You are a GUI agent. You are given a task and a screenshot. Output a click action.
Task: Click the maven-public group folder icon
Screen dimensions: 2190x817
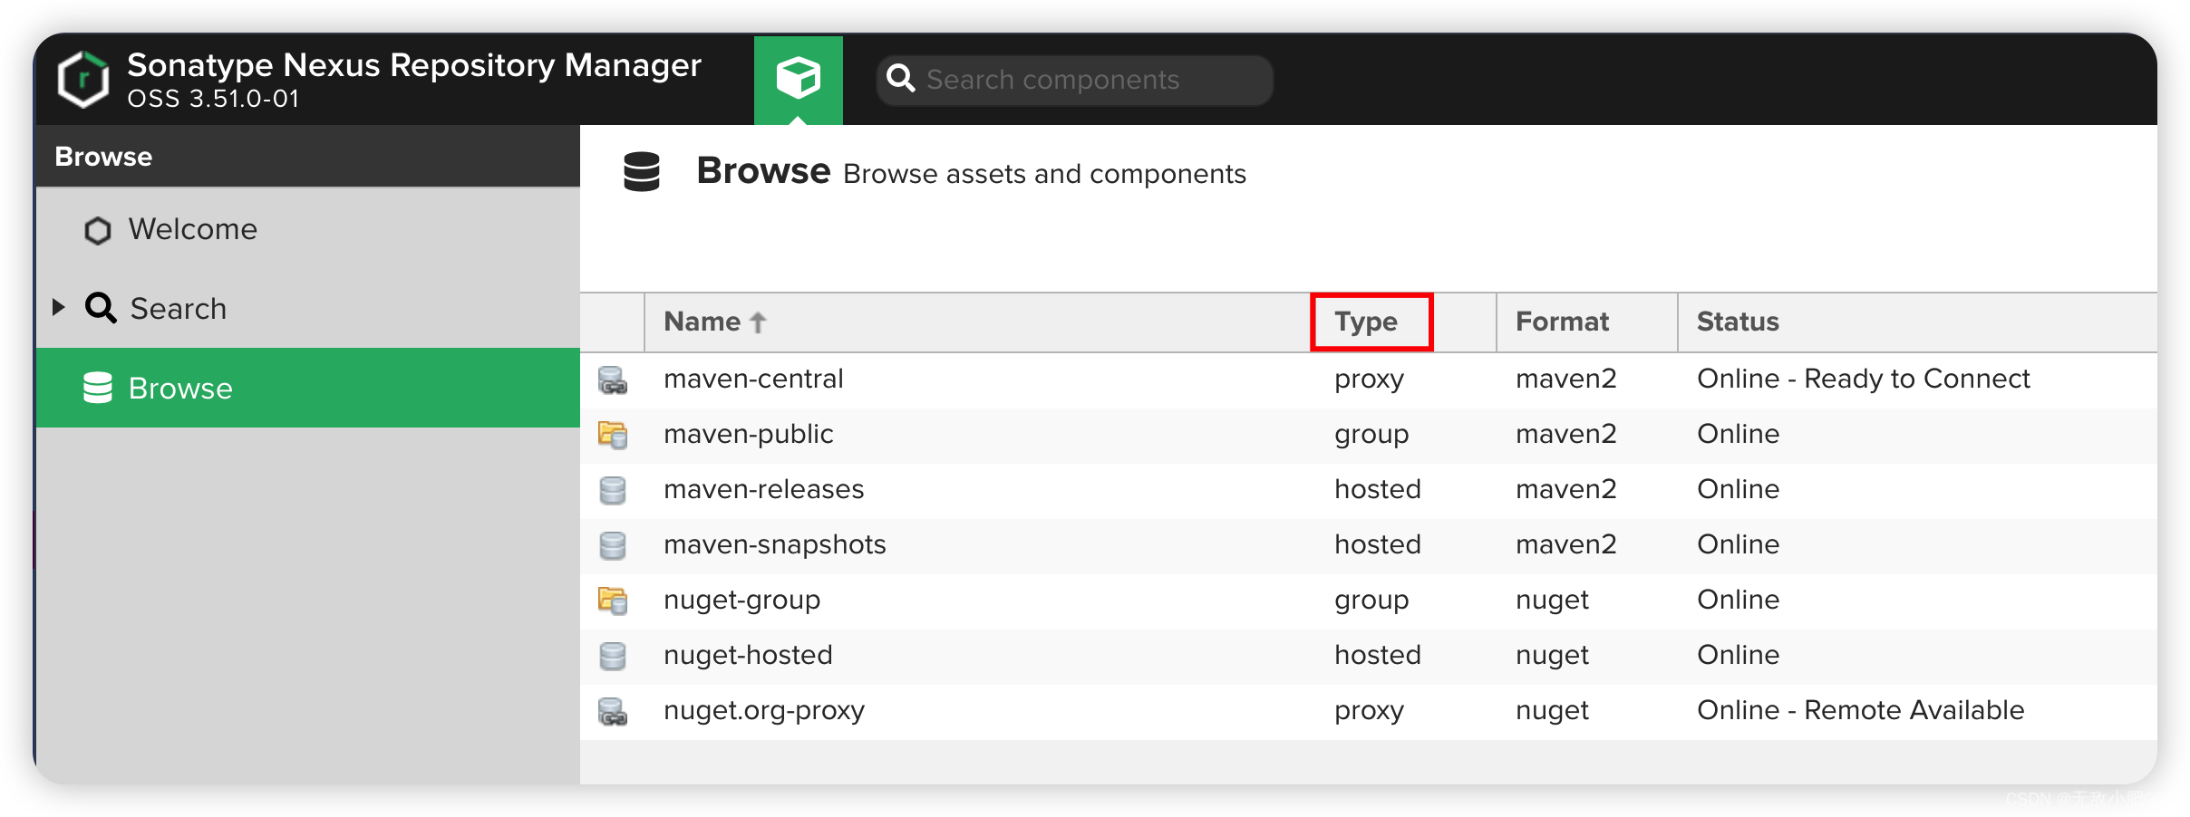pyautogui.click(x=613, y=435)
